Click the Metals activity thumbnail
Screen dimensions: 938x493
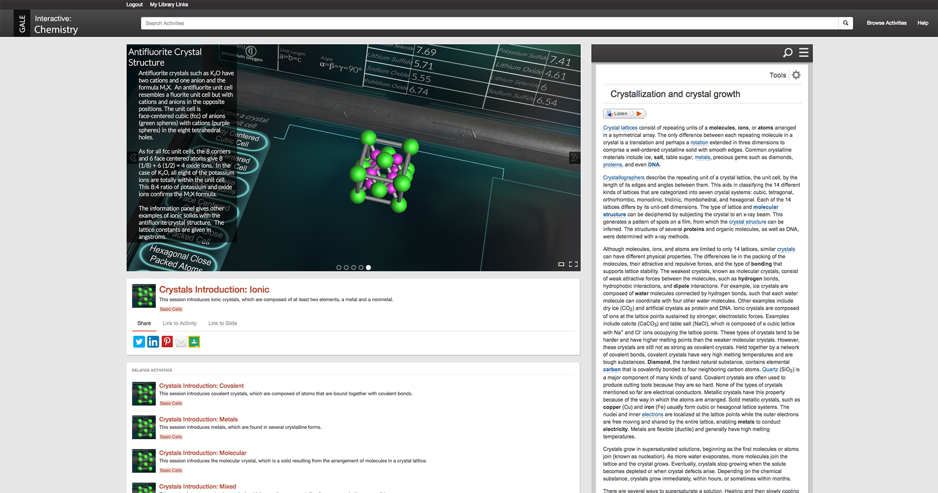point(144,428)
